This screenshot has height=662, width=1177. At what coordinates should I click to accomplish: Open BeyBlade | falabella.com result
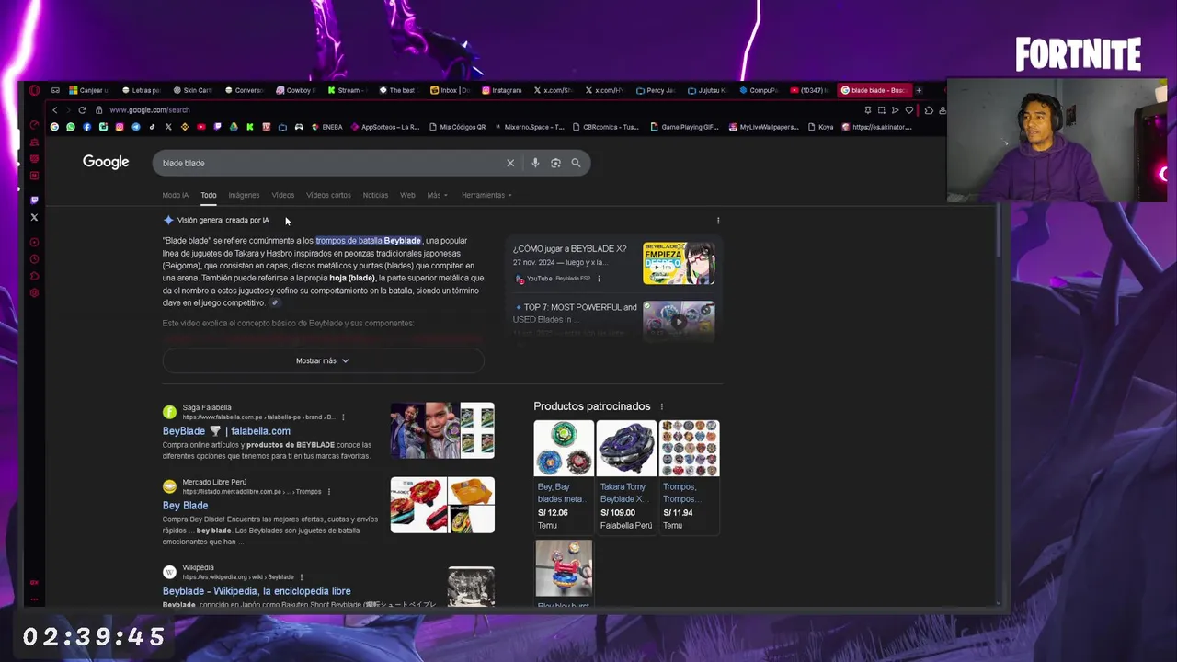tap(226, 431)
